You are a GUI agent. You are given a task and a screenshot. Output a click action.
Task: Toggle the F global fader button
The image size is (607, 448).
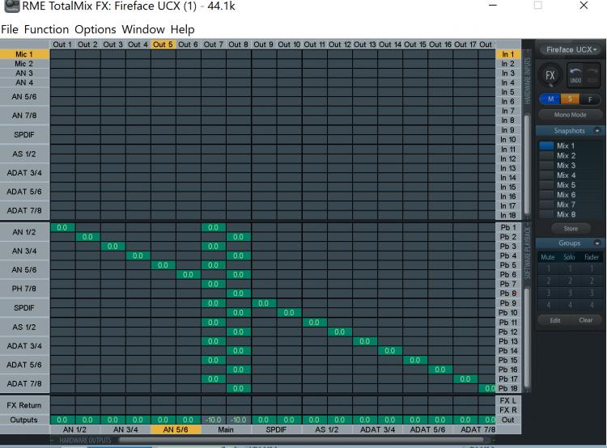590,99
